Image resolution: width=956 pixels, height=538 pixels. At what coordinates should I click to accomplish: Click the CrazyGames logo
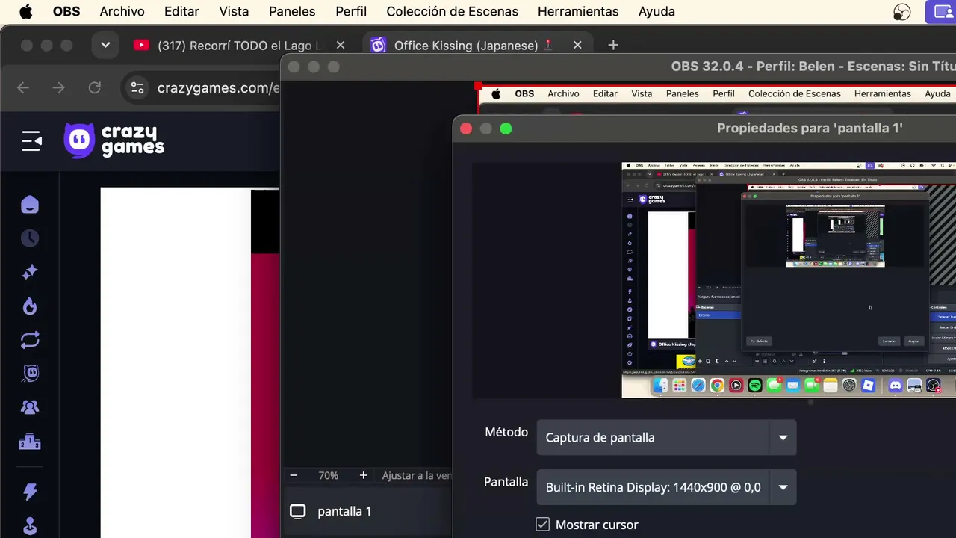[x=114, y=140]
